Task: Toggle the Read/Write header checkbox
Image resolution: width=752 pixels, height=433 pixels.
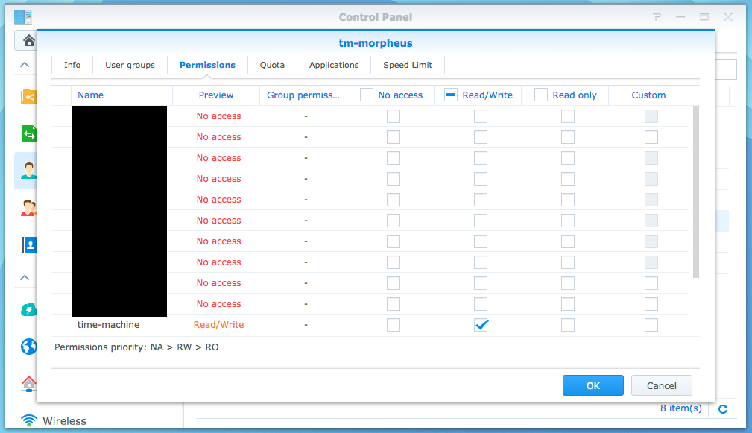Action: click(451, 95)
